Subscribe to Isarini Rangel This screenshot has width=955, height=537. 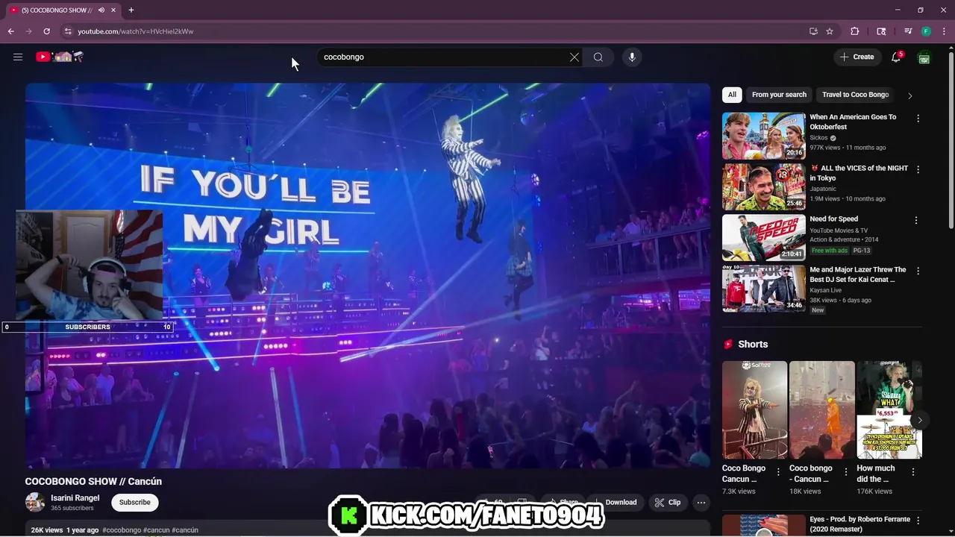135,503
